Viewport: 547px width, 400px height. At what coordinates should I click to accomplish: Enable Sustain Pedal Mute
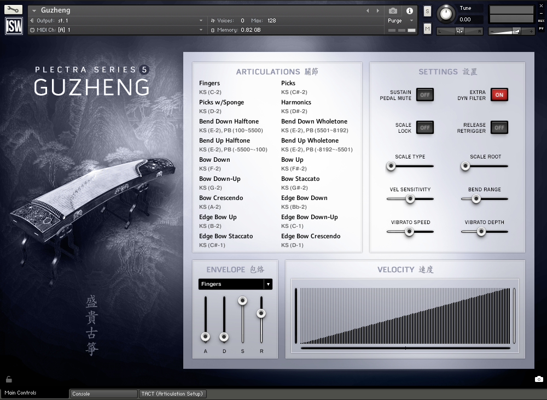[424, 95]
